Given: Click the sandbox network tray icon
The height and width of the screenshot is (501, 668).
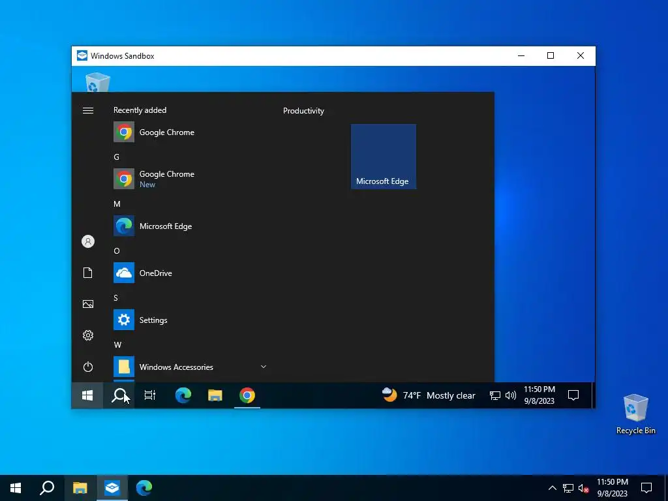Looking at the screenshot, I should (494, 396).
